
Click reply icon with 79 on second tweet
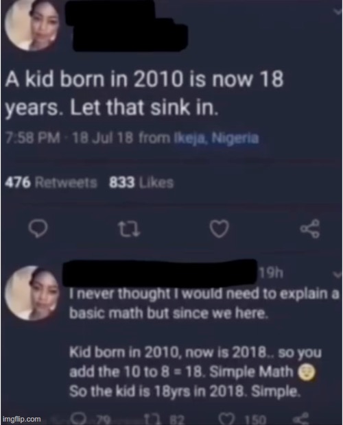90,419
